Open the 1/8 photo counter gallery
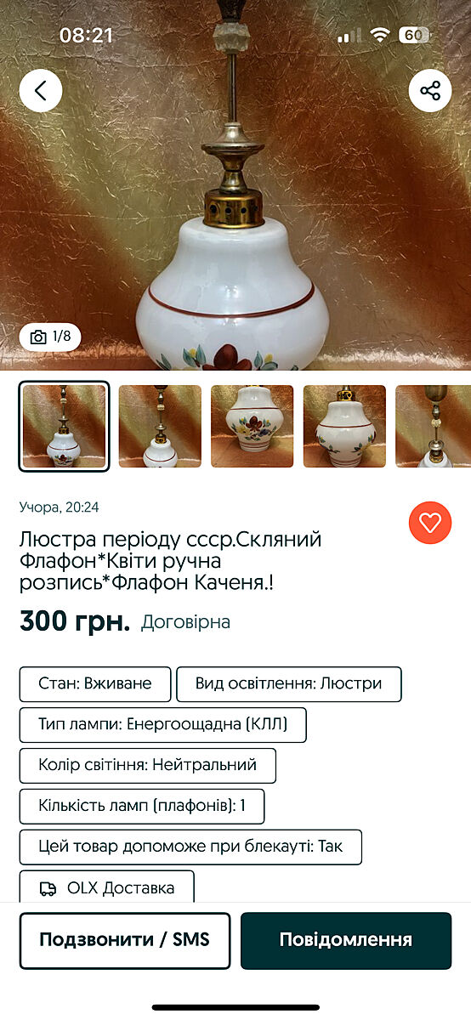 51,337
